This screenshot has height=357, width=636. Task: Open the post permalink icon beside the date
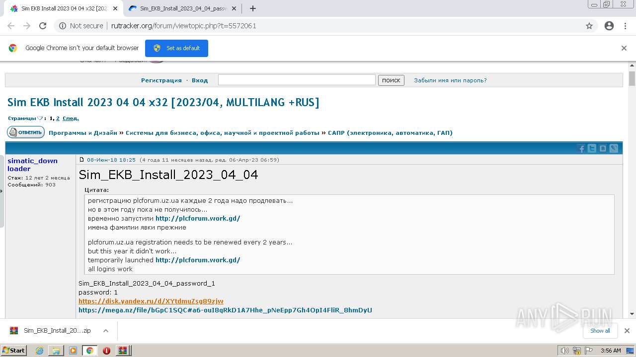[82, 160]
